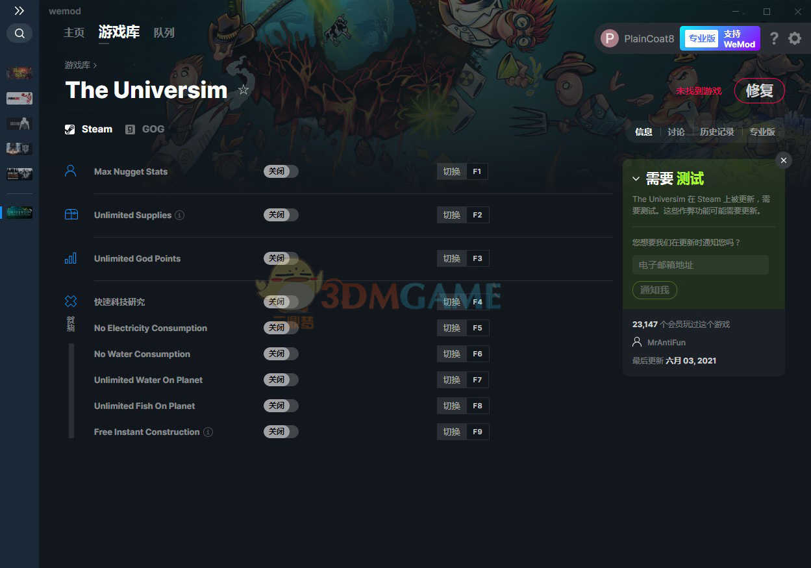Toggle Max Nugget Stats switch
Screen dimensions: 811x568
[x=281, y=171]
